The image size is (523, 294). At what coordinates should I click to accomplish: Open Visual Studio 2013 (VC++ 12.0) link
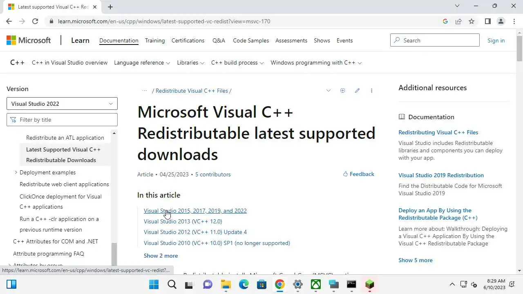[x=183, y=221]
